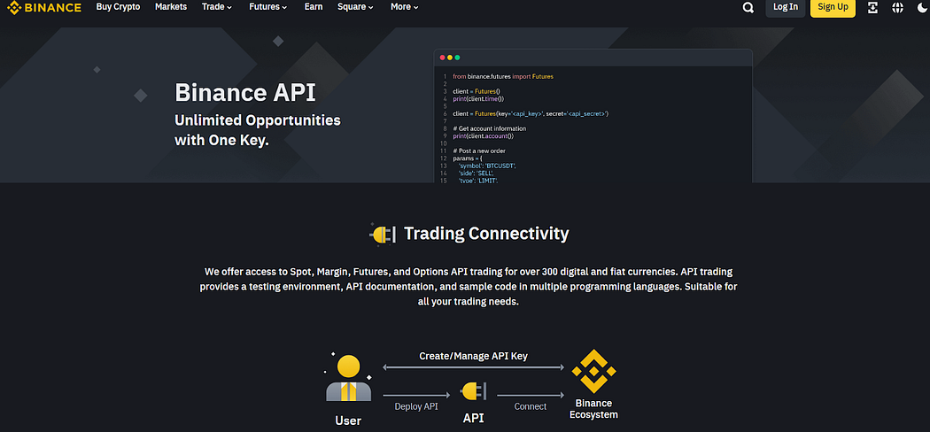Click the Binance API heading

[245, 92]
